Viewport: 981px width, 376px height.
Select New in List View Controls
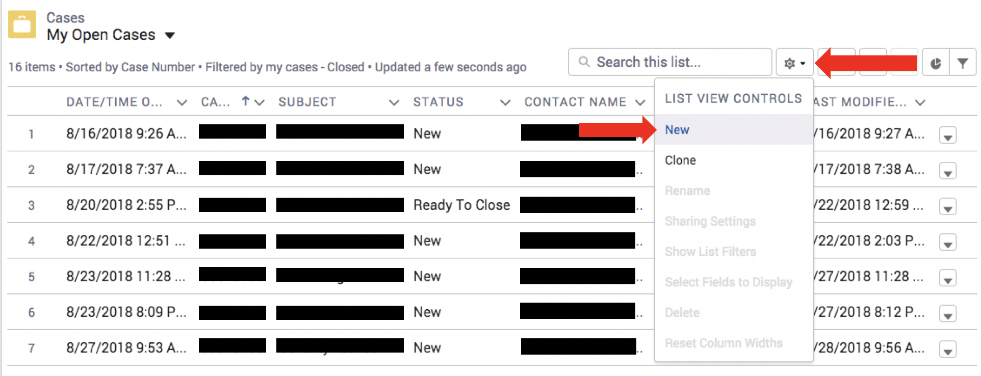[677, 130]
